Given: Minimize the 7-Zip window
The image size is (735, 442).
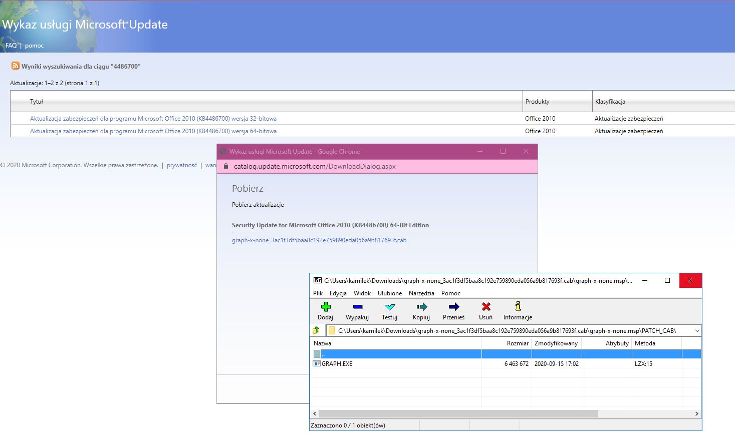Looking at the screenshot, I should [x=645, y=281].
